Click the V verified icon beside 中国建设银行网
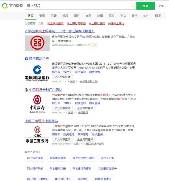169x181 pixels. pos(78,81)
